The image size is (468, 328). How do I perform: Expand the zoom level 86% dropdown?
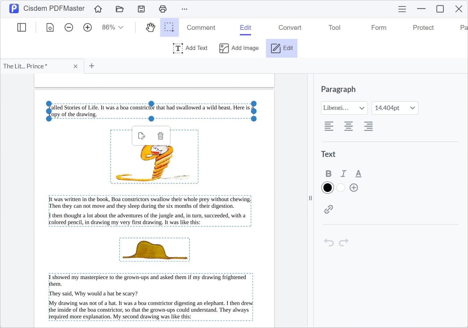112,27
